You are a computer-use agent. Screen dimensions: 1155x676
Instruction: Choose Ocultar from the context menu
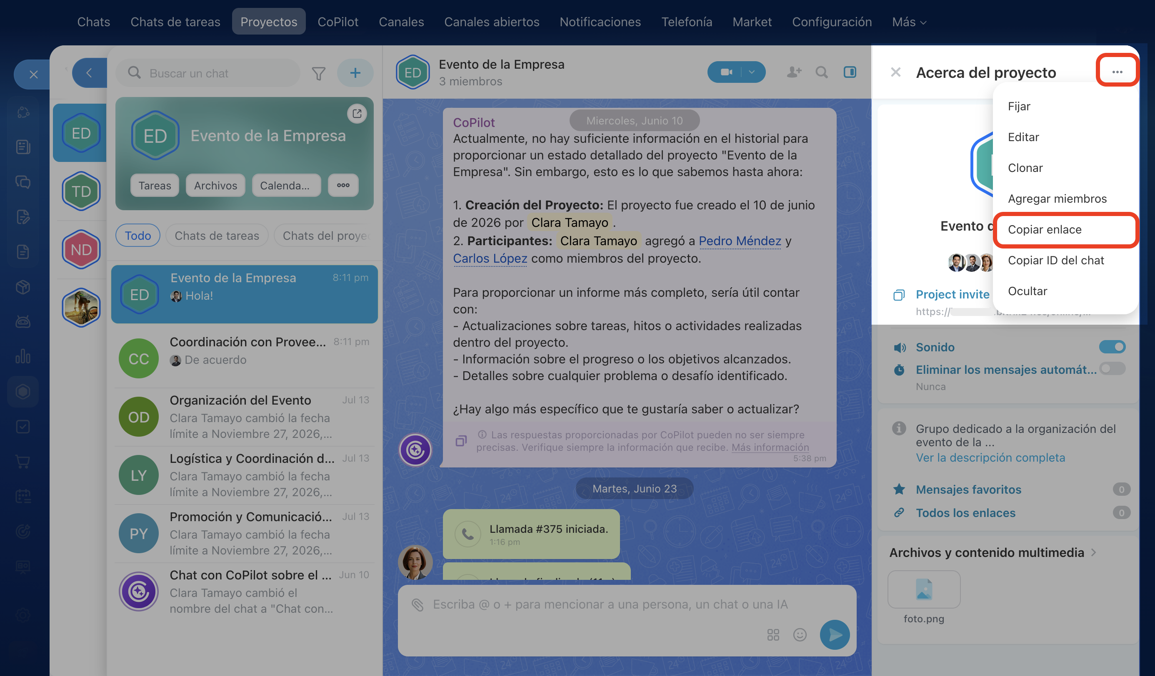[1027, 291]
